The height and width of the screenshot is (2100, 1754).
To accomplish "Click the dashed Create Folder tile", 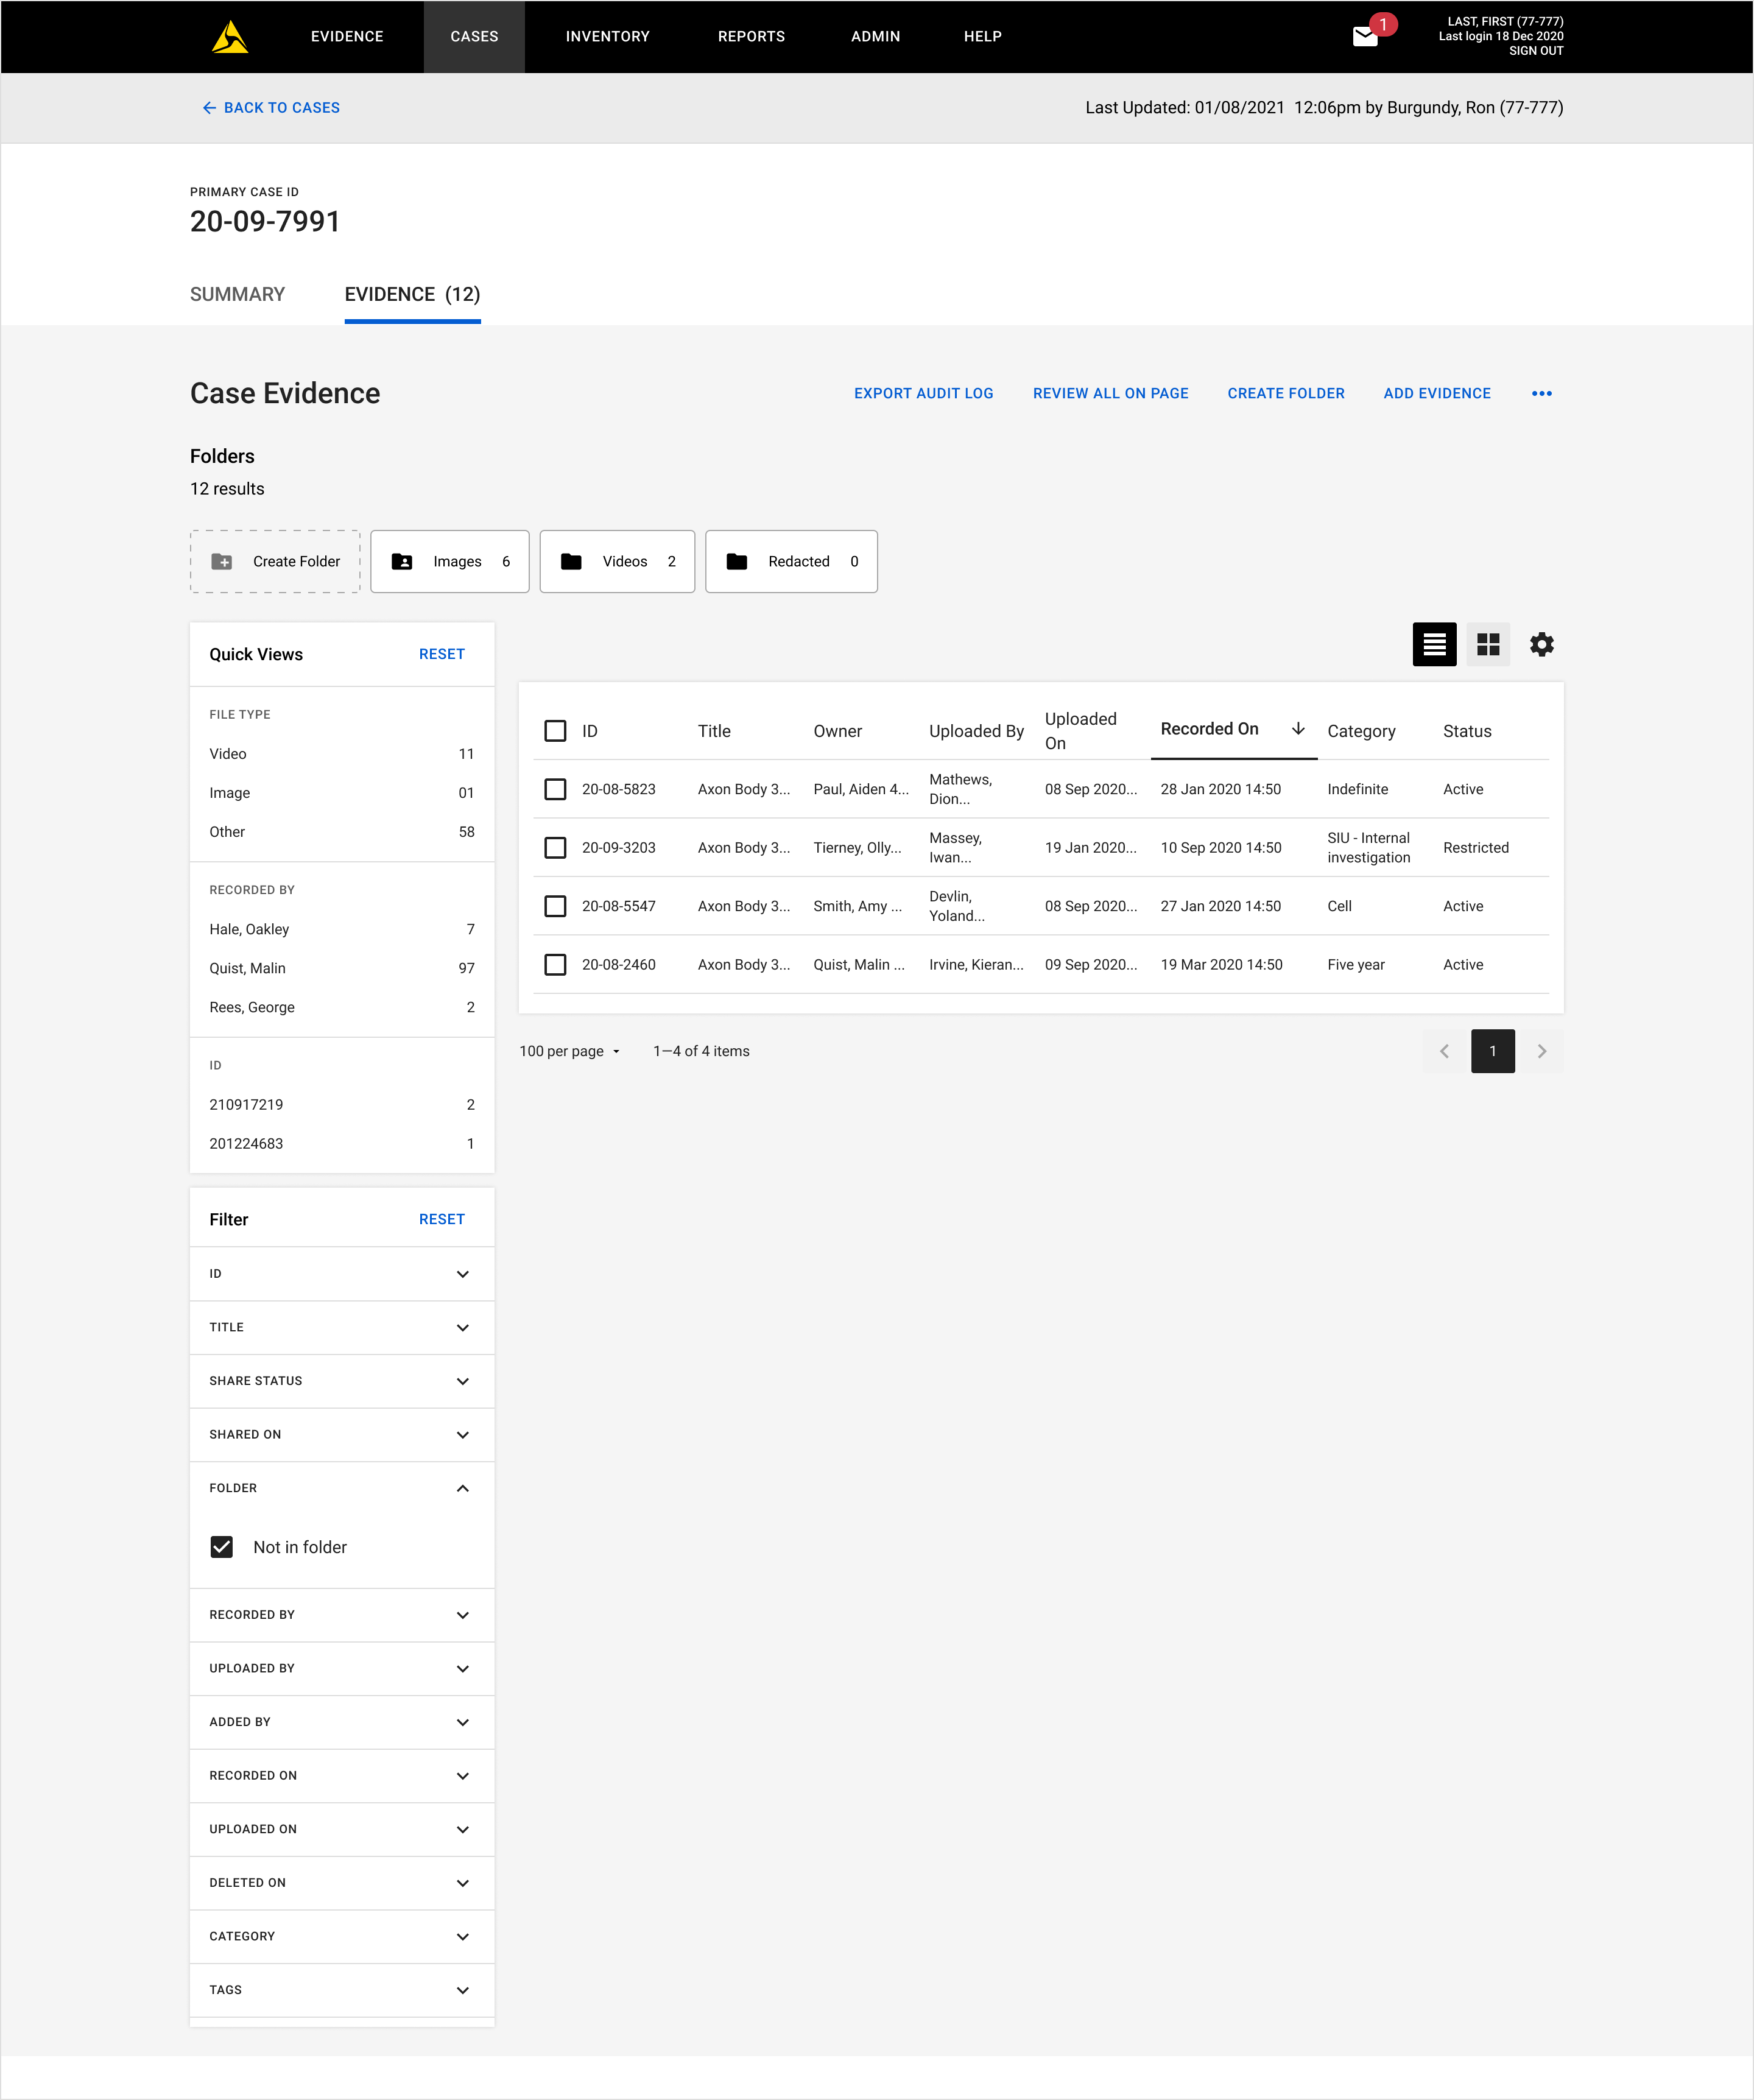I will 275,562.
